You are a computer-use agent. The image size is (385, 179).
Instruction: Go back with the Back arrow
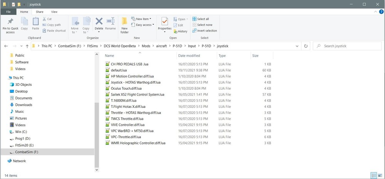coord(6,46)
